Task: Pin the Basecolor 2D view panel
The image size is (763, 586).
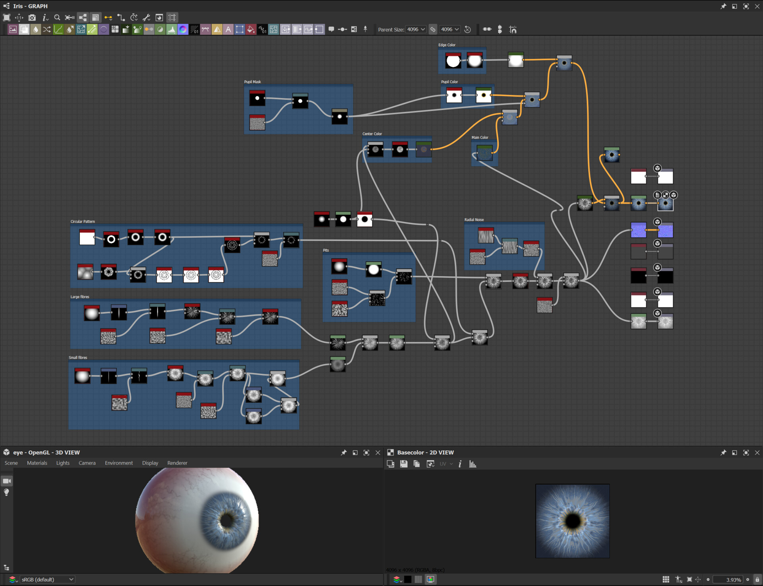Action: pos(723,452)
